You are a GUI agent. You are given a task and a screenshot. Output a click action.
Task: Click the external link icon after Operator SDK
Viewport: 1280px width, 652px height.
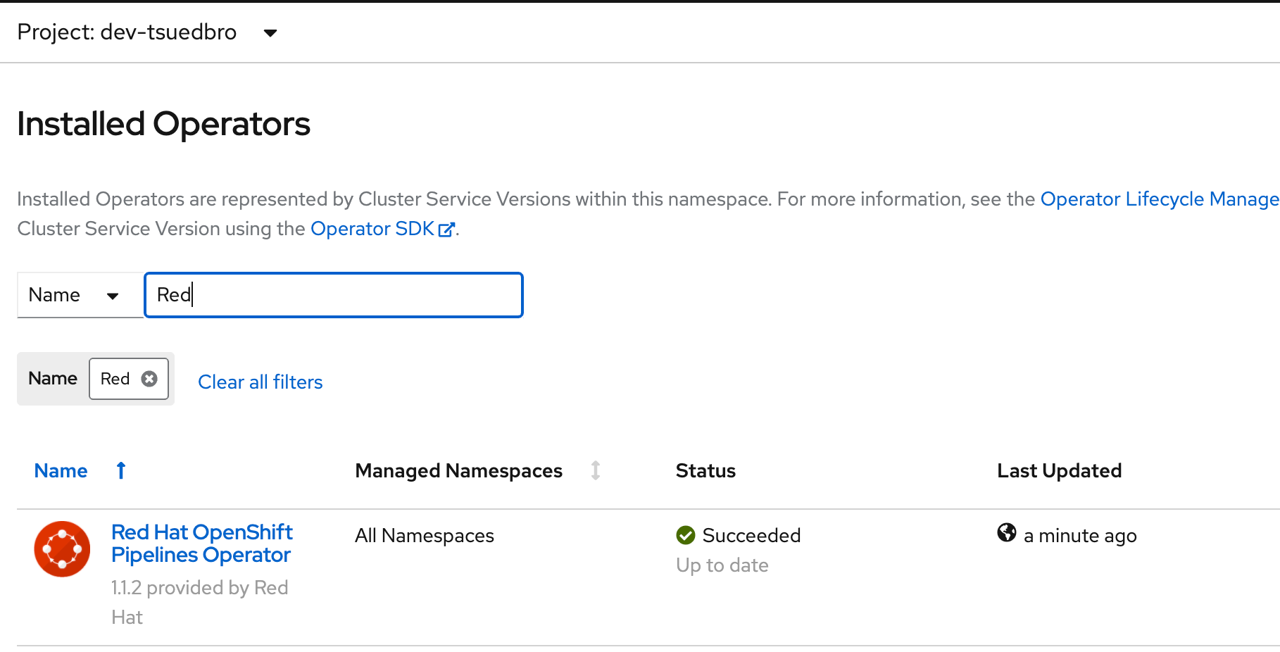point(446,230)
